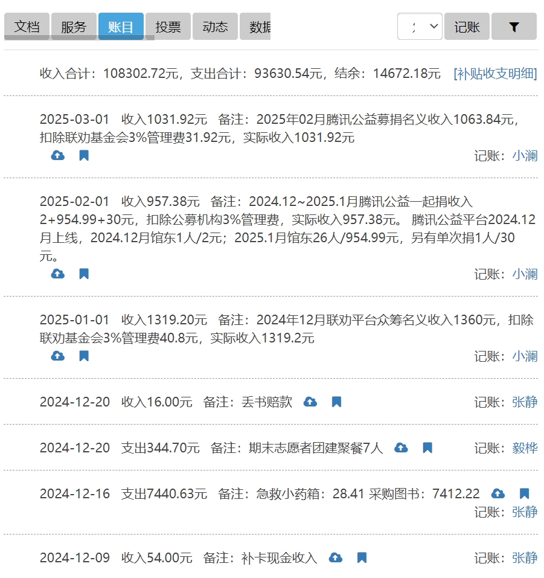Click bookmark icon beside 期末志愿者团建聚餐 entry

point(427,448)
